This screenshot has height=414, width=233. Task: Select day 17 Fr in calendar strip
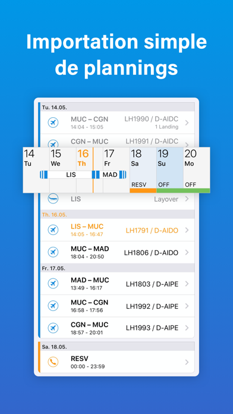click(116, 170)
